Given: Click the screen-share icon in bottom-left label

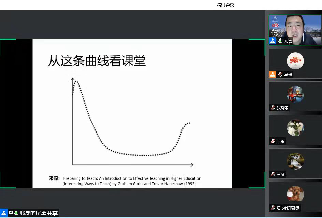Looking at the screenshot, I should (x=11, y=213).
